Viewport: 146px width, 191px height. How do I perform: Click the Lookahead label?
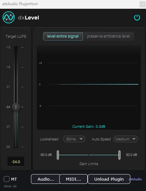(49, 139)
